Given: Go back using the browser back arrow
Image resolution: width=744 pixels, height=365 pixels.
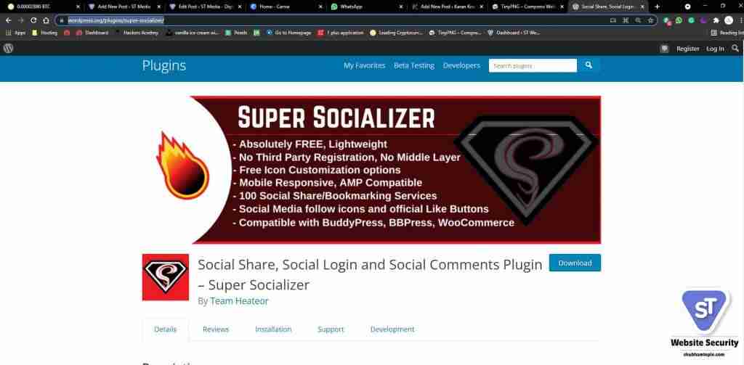Looking at the screenshot, I should click(8, 20).
